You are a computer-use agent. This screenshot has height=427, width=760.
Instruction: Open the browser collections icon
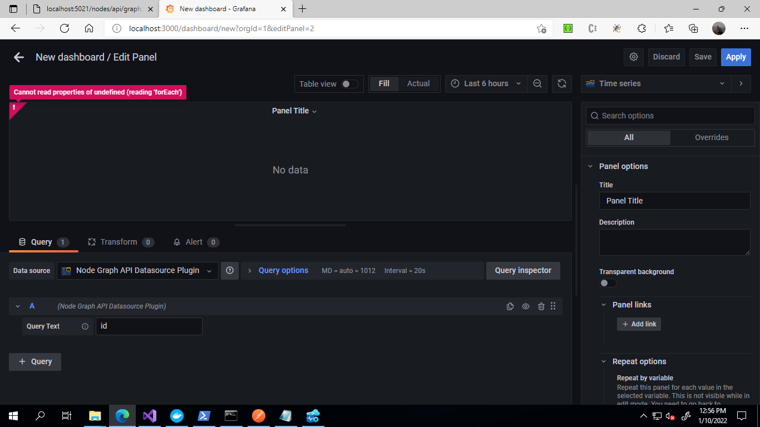point(693,28)
